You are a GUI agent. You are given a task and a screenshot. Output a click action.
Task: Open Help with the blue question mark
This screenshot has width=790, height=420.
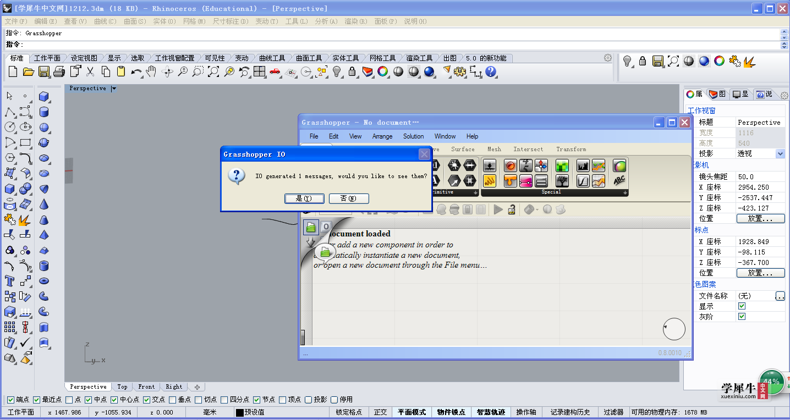(491, 71)
